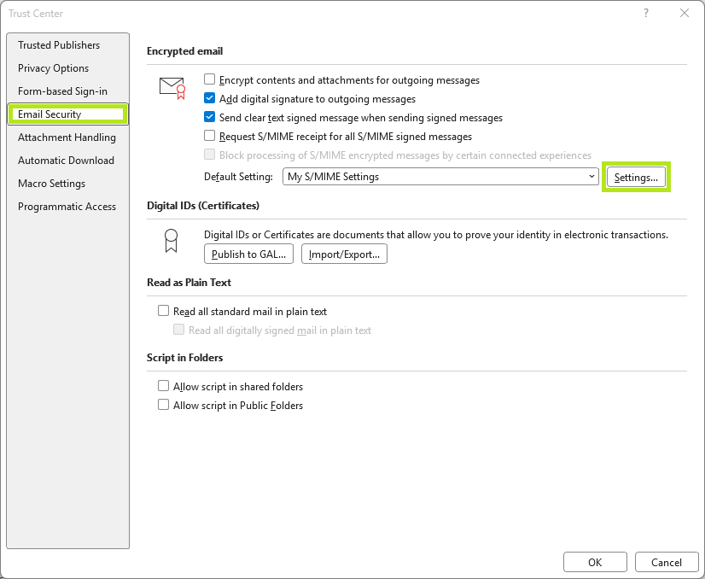Enable encrypt contents and attachments checkbox
Screen dimensions: 705x579
point(210,79)
